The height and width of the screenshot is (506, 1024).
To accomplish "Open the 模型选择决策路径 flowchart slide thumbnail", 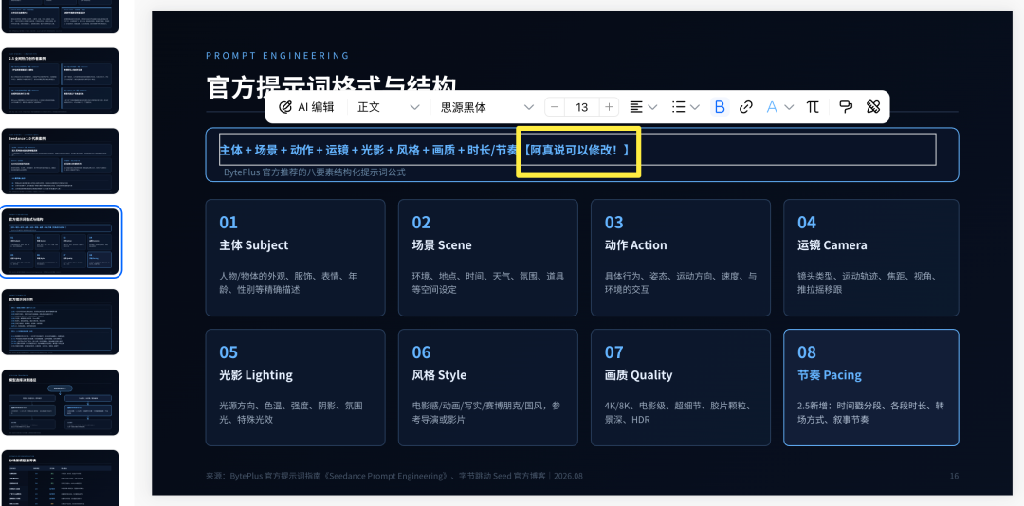I will pos(61,402).
